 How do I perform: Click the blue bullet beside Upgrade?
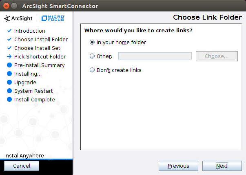9,82
